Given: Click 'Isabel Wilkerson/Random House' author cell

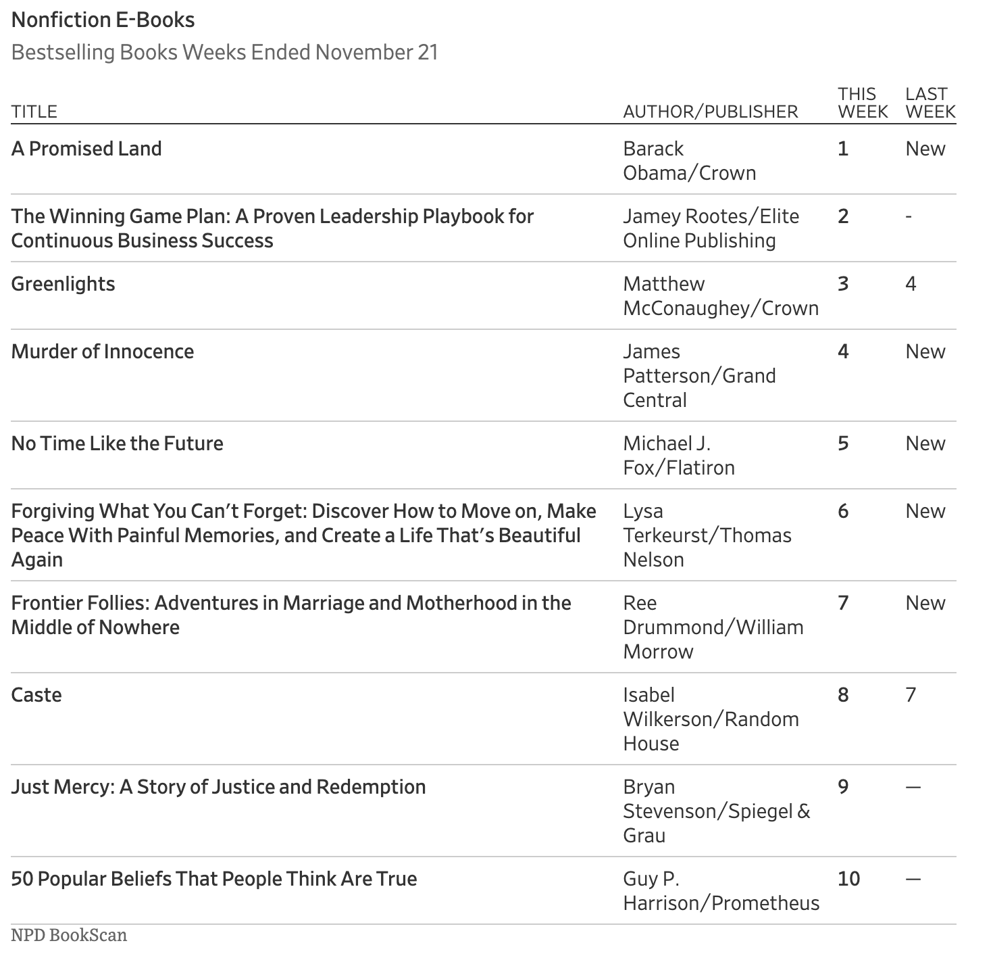Looking at the screenshot, I should click(x=711, y=719).
